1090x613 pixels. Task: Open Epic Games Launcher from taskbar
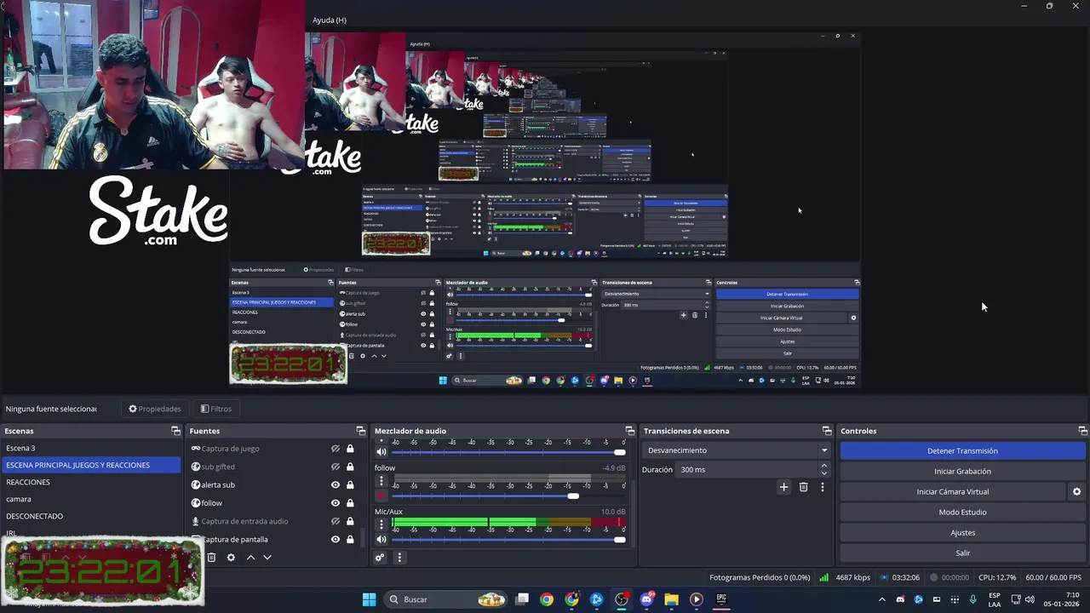click(721, 599)
